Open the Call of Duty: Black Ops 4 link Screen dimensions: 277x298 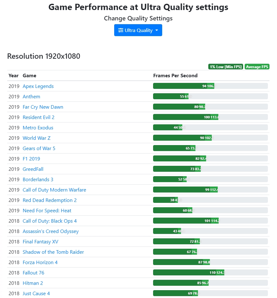coord(50,221)
